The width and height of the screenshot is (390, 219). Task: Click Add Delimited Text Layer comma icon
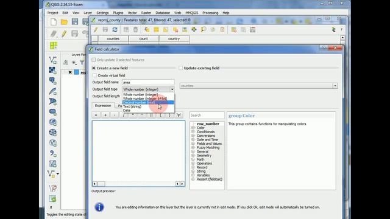52,153
